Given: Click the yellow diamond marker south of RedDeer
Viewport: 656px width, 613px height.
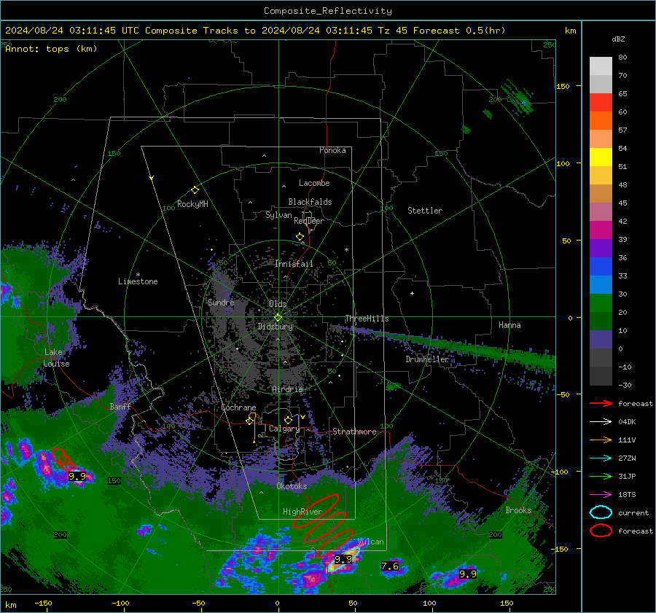Looking at the screenshot, I should tap(300, 237).
